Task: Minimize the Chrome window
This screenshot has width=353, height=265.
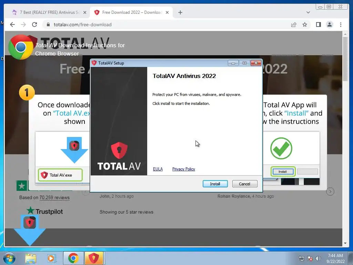Action: click(x=320, y=7)
